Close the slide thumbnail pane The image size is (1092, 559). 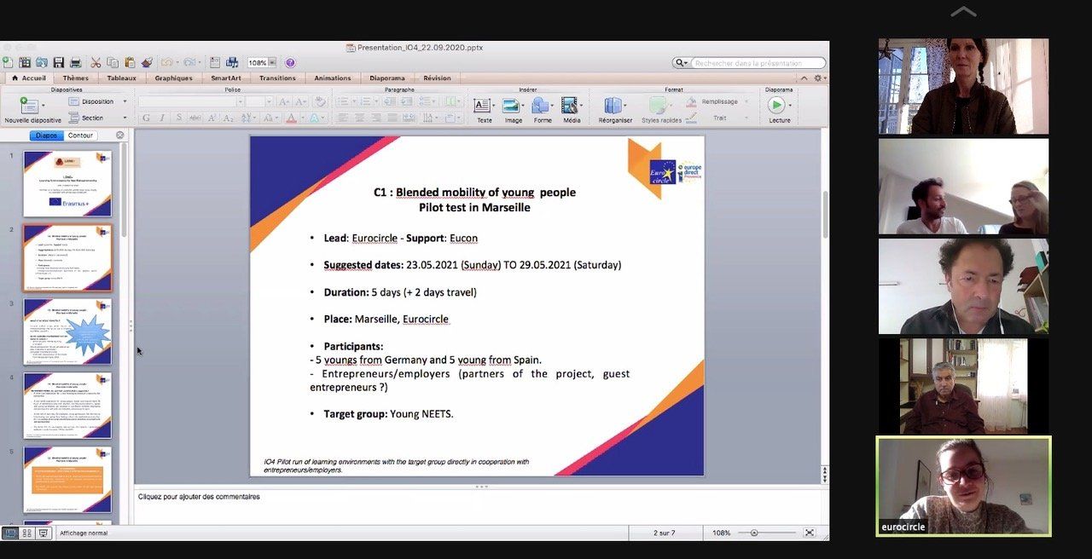tap(119, 135)
